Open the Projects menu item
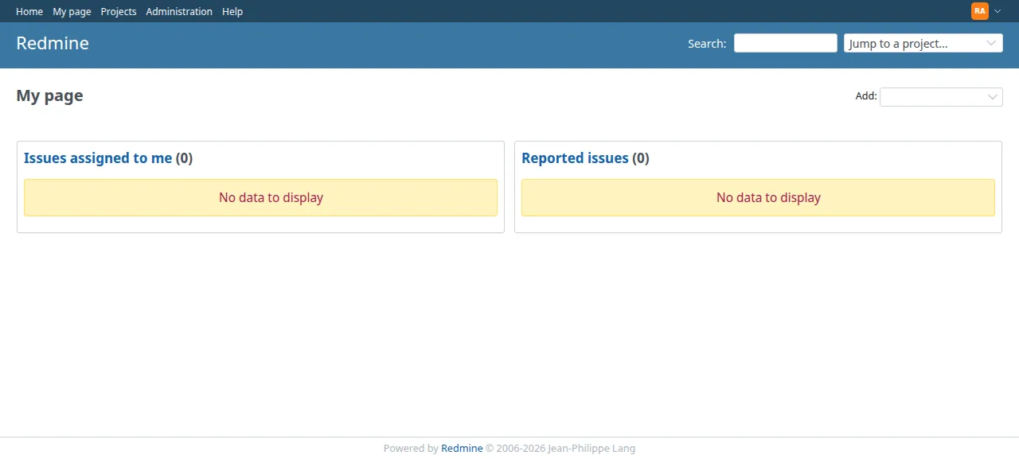Screen dimensions: 1019x459 119,12
